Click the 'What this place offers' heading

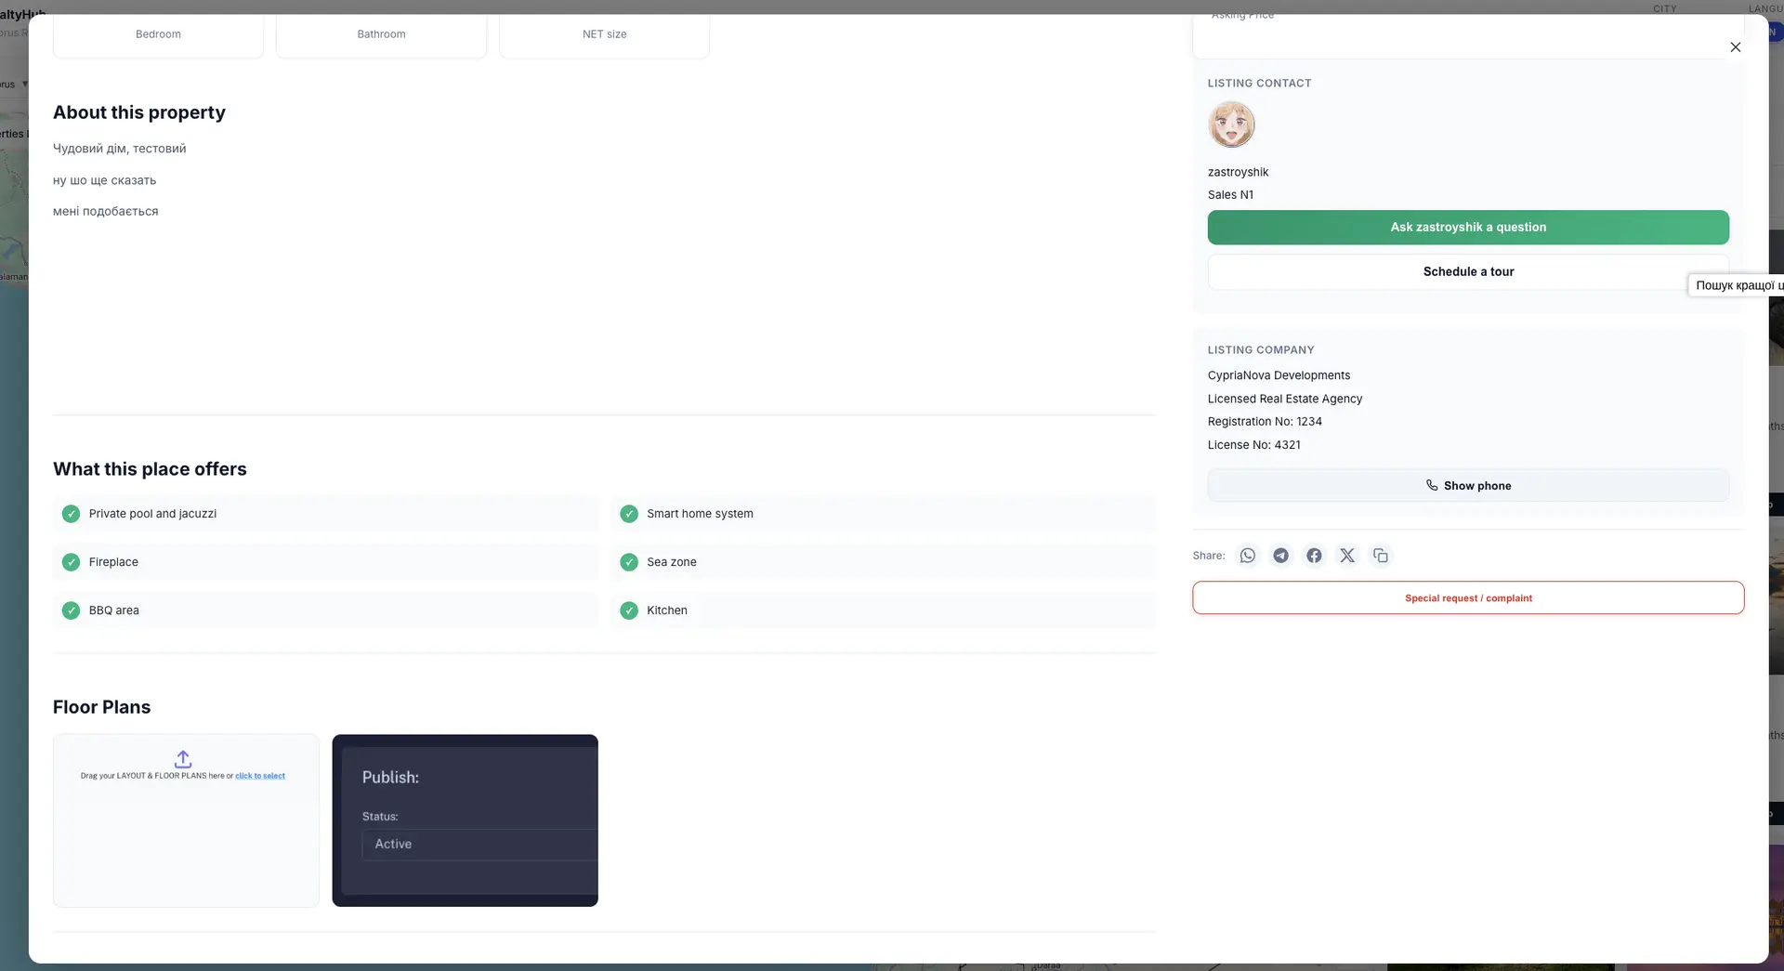point(150,469)
